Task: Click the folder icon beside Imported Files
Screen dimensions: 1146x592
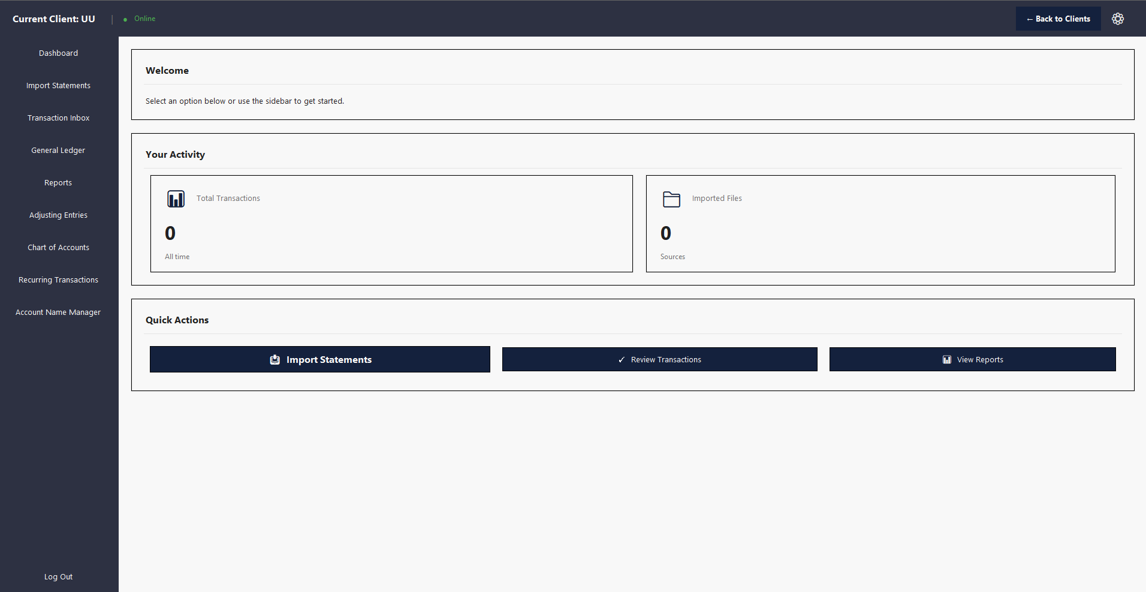Action: [x=671, y=199]
